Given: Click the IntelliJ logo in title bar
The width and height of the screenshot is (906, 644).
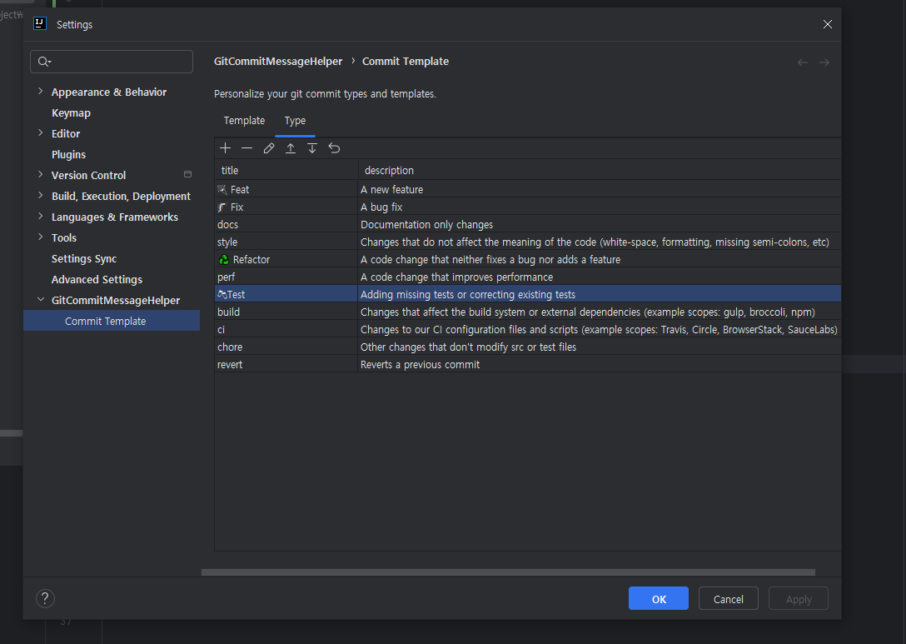Looking at the screenshot, I should [x=40, y=23].
